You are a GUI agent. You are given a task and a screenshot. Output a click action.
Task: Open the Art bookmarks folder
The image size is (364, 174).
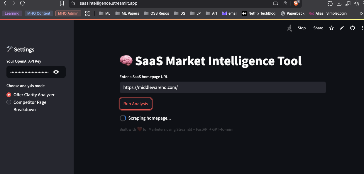(211, 13)
